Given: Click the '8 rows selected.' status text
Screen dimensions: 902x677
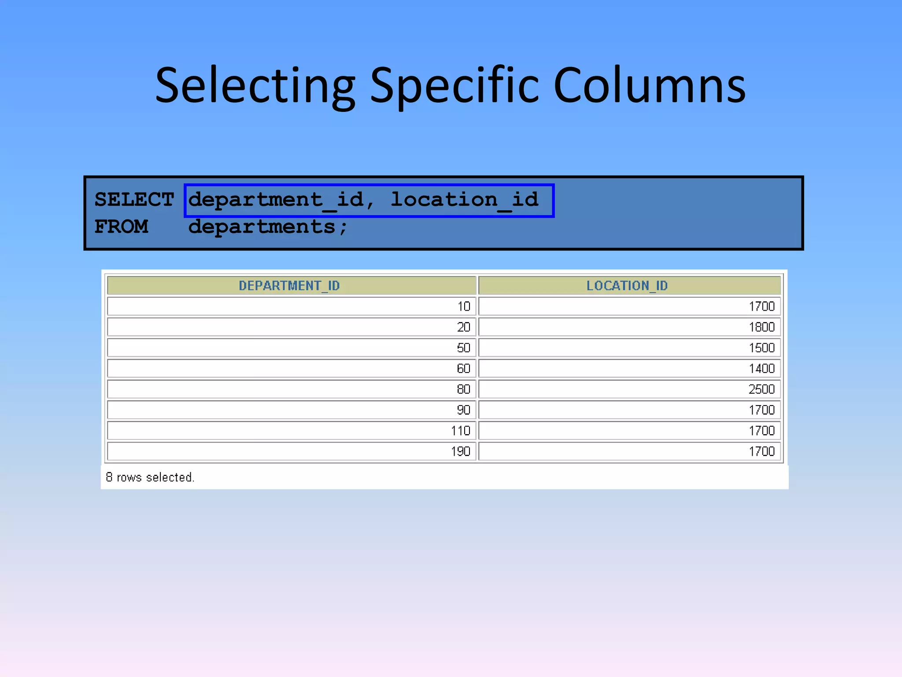Looking at the screenshot, I should 150,477.
